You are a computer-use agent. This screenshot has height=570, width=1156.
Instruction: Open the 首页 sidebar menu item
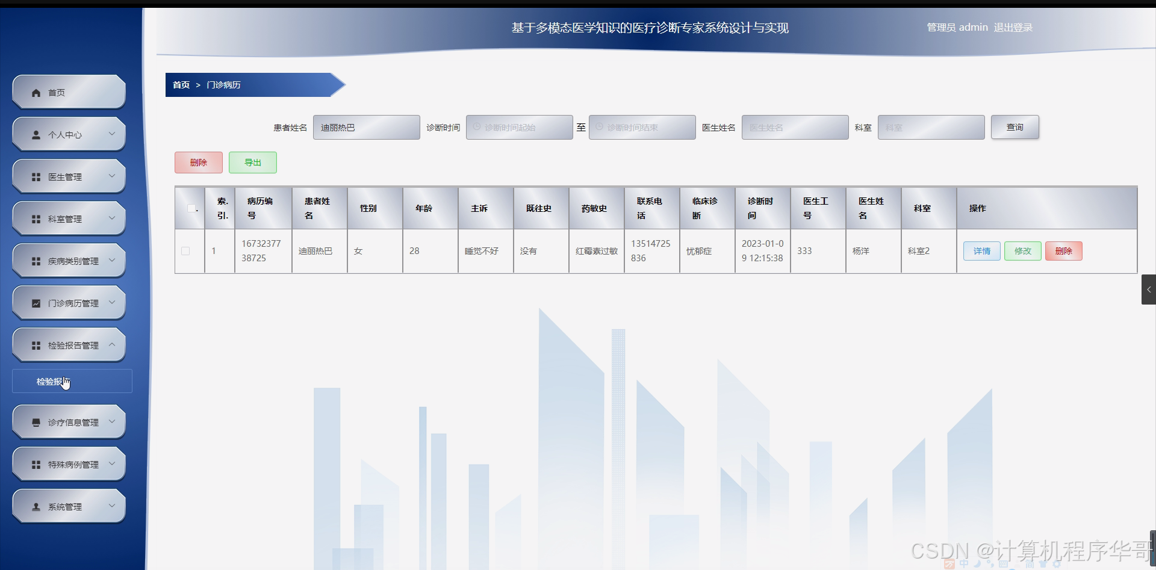69,92
